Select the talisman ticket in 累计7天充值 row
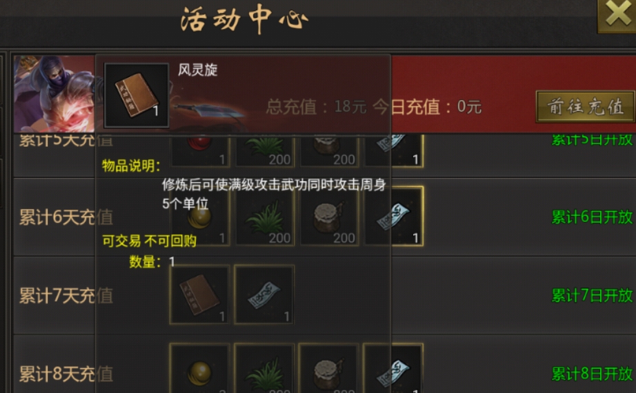This screenshot has height=393, width=636. 264,294
